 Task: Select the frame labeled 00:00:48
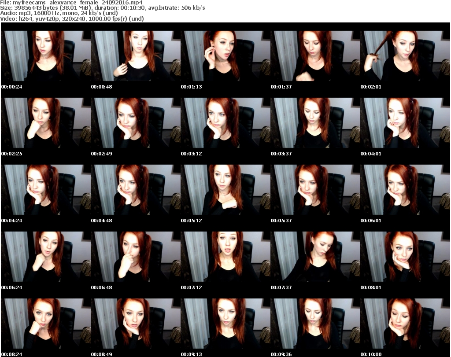tap(135, 56)
